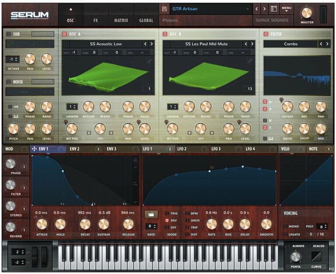The width and height of the screenshot is (336, 274).
Task: Adjust the LFO Grid stepper
Action: pos(151,226)
